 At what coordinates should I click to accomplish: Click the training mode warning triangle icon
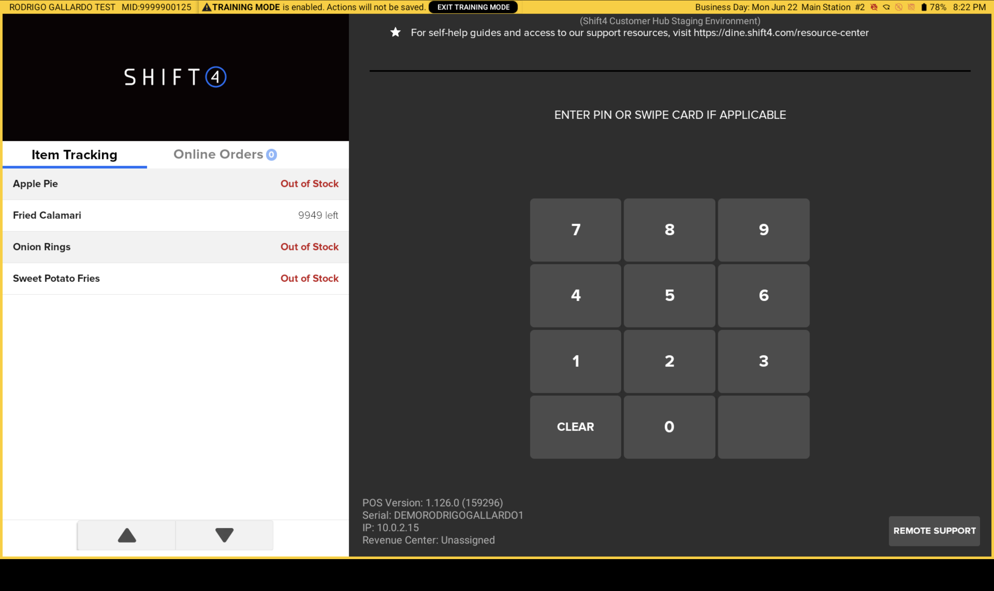point(207,7)
